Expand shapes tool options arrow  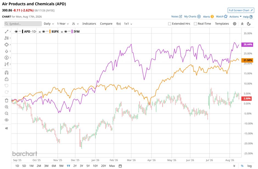tap(10, 44)
